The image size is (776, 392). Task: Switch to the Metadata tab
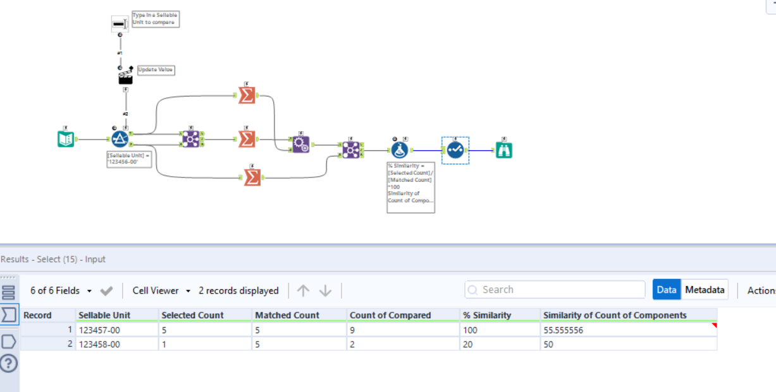(704, 289)
